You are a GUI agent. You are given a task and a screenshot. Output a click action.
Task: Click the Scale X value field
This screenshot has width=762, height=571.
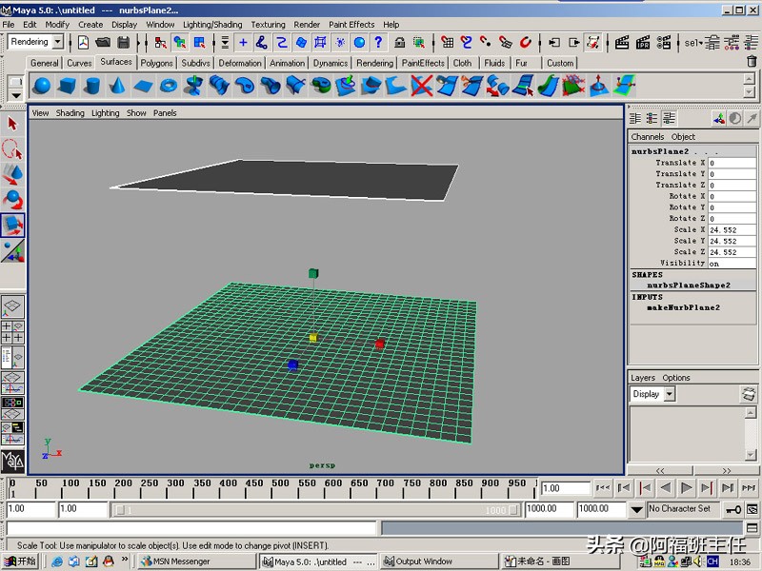click(x=732, y=230)
